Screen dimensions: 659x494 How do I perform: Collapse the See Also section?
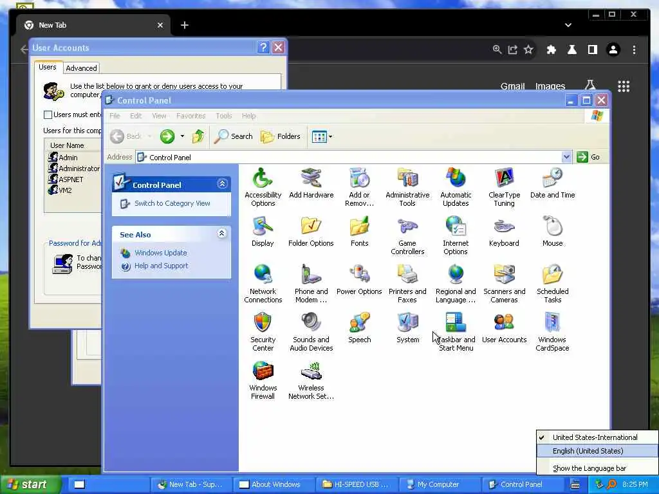[x=222, y=233]
